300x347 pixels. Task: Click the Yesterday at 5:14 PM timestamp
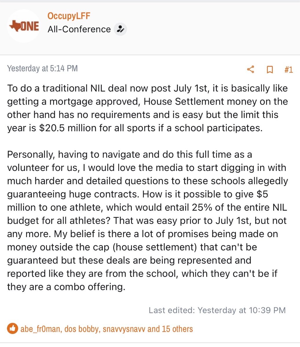(x=42, y=69)
